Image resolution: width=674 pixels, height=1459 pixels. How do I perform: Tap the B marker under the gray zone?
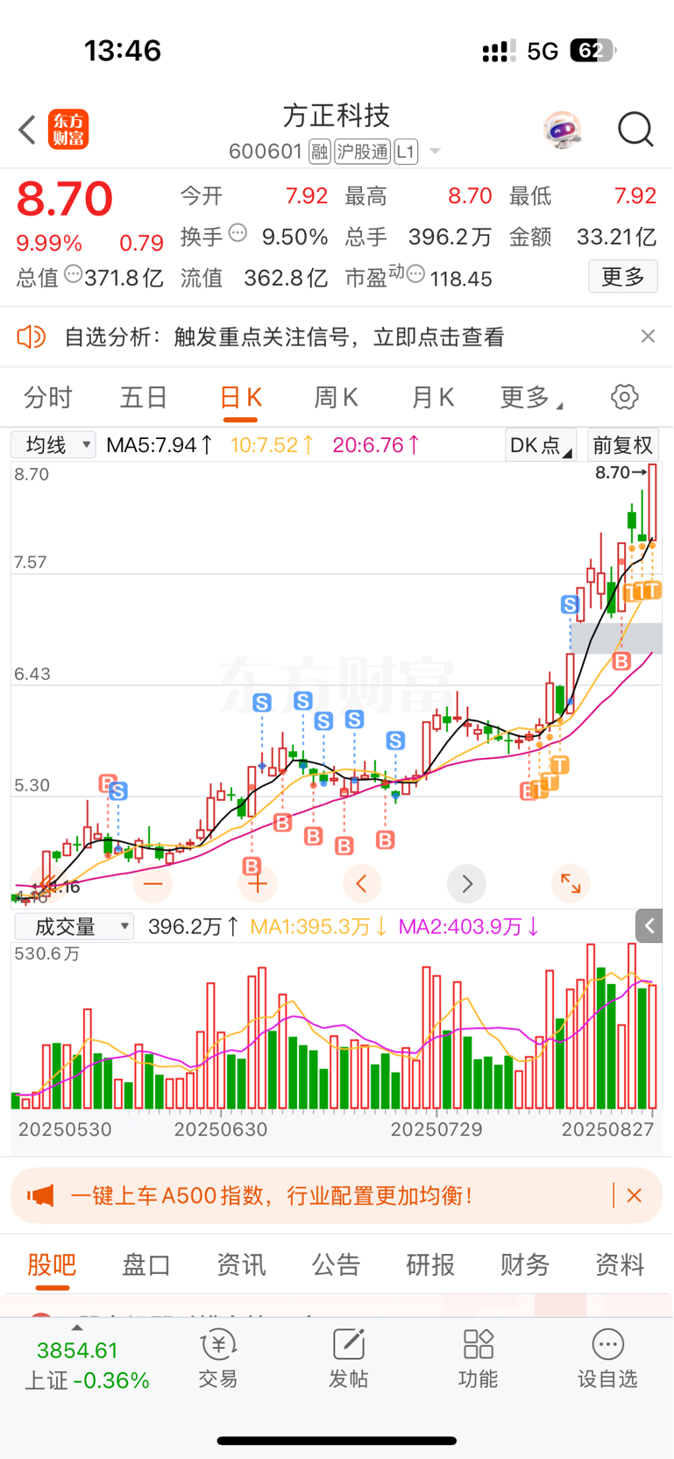pos(621,662)
